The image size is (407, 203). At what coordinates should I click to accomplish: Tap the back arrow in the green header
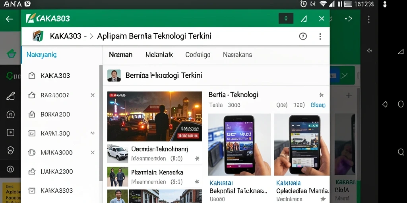point(10,19)
